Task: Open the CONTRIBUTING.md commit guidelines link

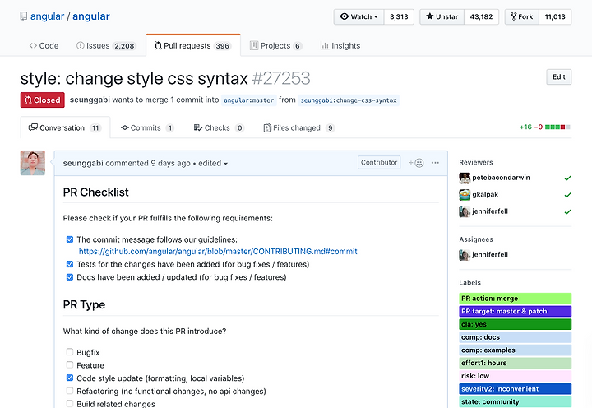Action: tap(218, 252)
